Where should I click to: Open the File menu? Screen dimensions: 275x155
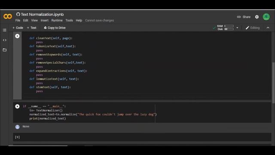(18, 20)
